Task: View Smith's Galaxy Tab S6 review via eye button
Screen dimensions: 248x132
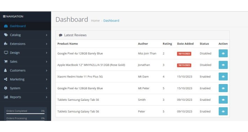Action: click(223, 100)
